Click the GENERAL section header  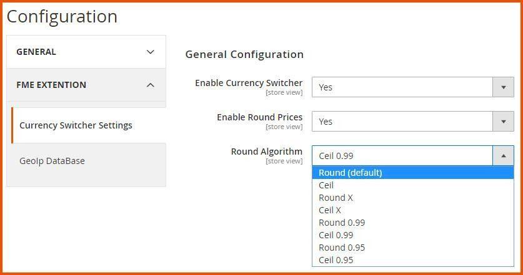tap(36, 52)
